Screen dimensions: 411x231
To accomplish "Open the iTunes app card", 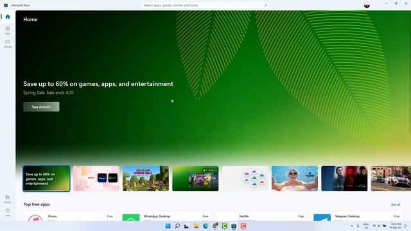I will (69, 216).
